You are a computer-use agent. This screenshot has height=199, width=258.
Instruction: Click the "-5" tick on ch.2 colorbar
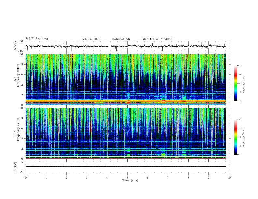[x=240, y=137]
